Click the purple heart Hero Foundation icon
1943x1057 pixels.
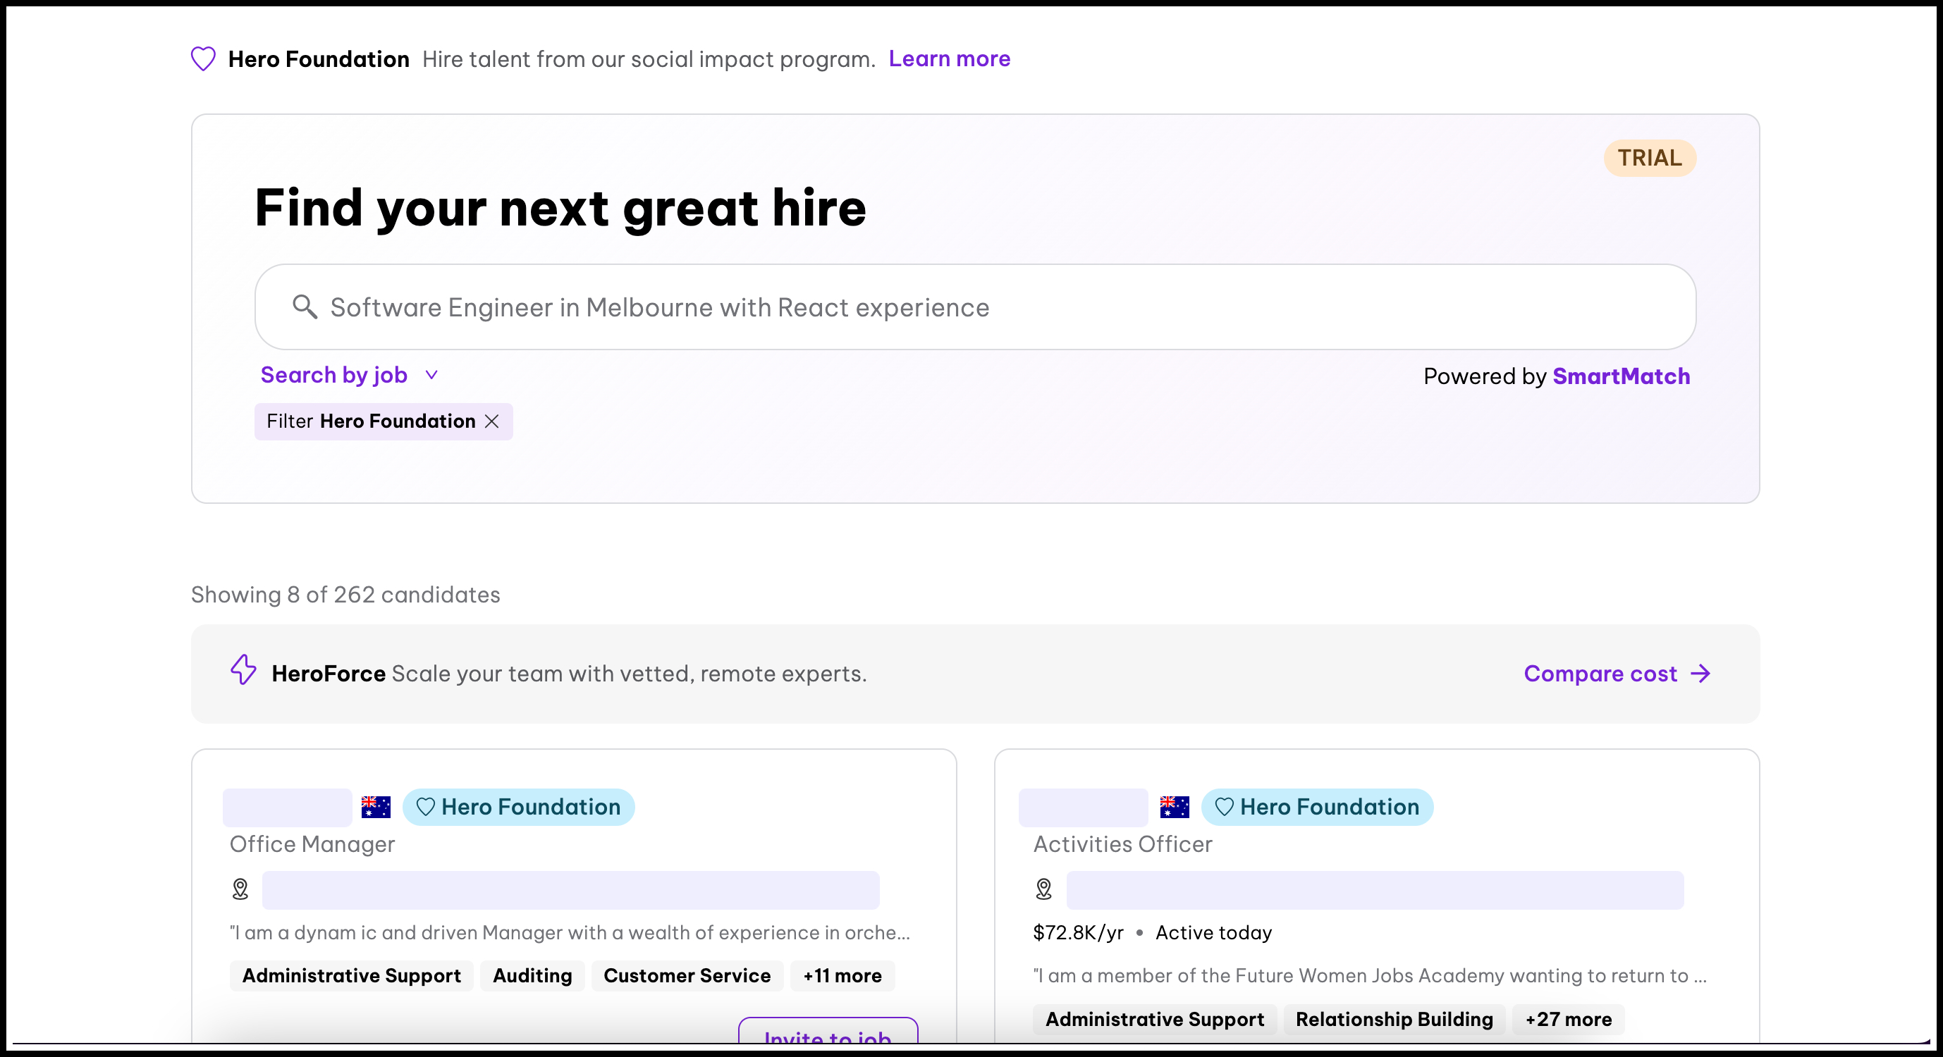pyautogui.click(x=203, y=58)
